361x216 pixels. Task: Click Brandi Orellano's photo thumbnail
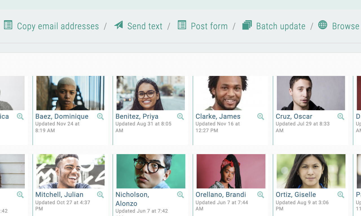231,171
